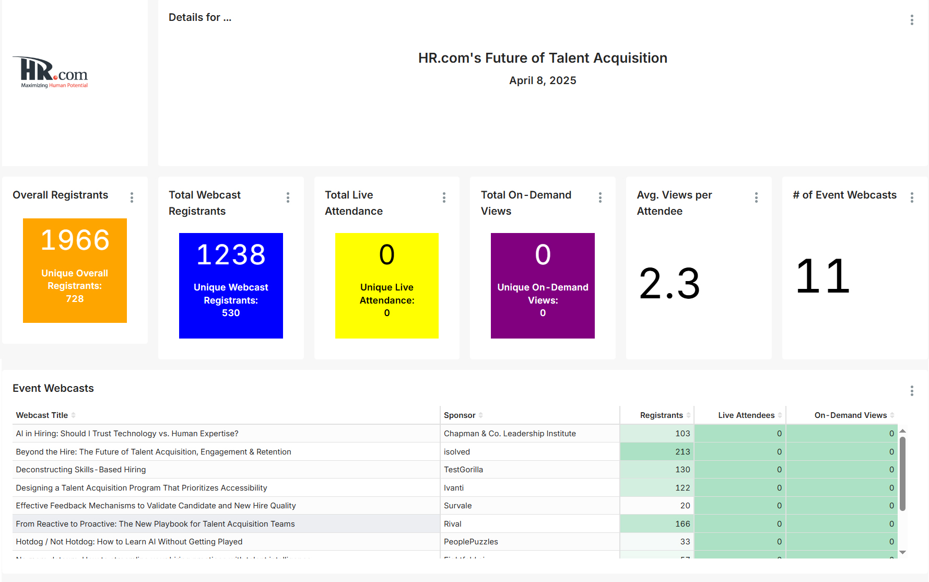The width and height of the screenshot is (929, 582).
Task: Click registrants value 33
Action: tap(685, 542)
